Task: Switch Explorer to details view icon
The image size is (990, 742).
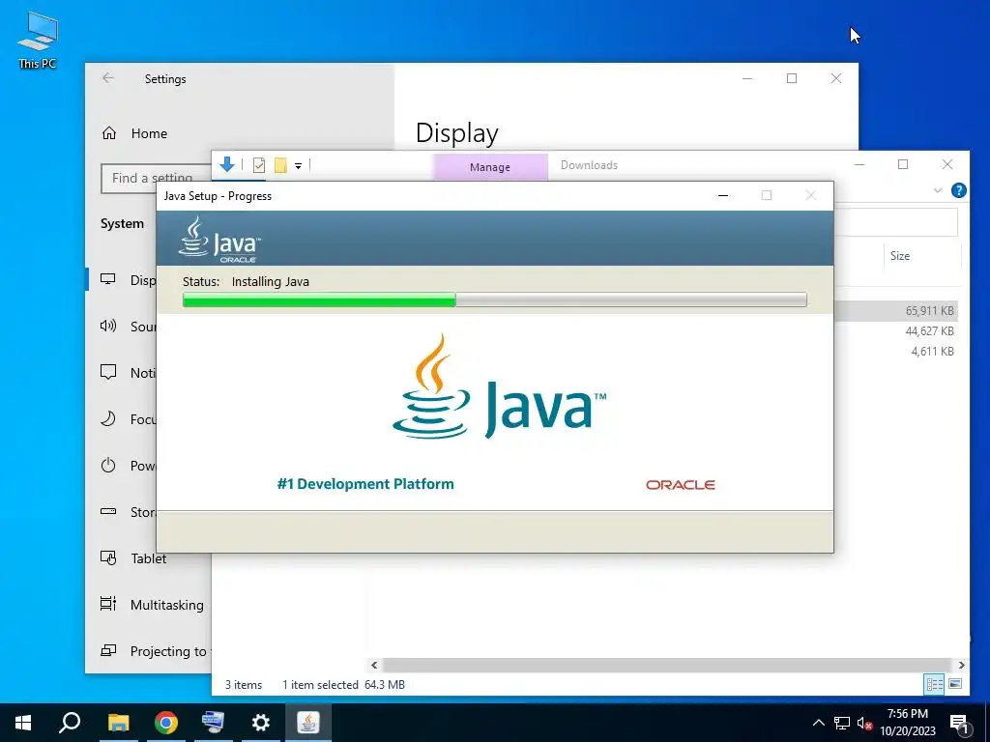Action: (x=935, y=684)
